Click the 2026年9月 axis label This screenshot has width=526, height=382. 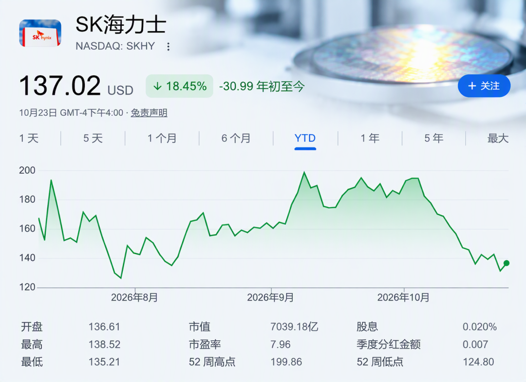click(270, 297)
